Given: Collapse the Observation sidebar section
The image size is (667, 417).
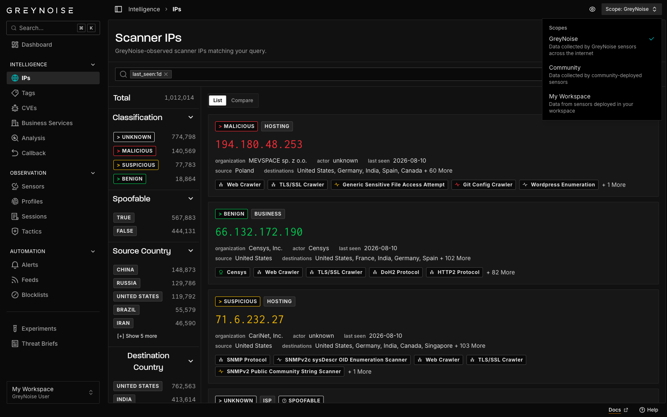Looking at the screenshot, I should [93, 173].
